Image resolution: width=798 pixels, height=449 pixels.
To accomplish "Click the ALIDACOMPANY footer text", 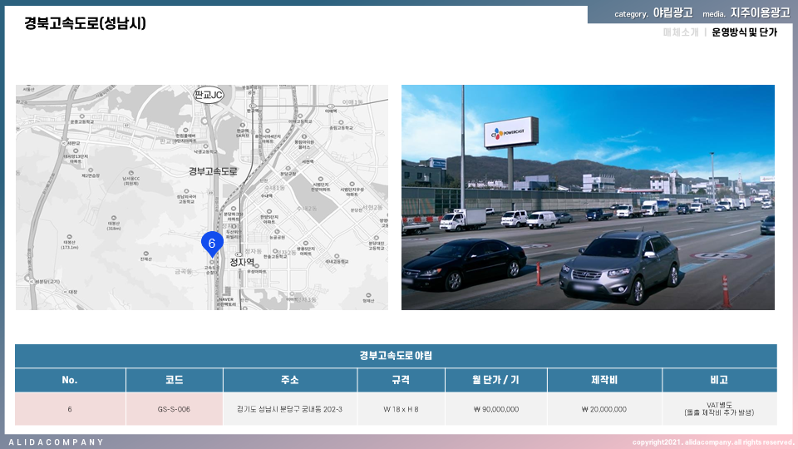I will pos(57,442).
